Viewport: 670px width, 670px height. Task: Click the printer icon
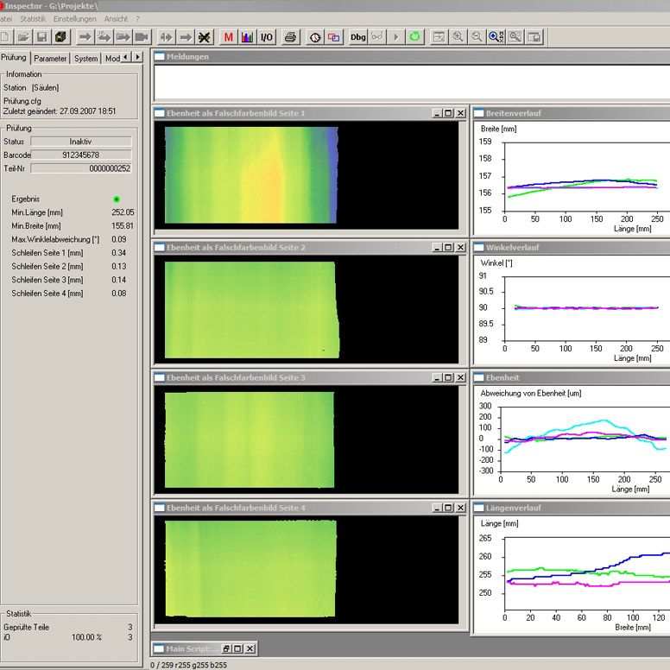point(291,37)
